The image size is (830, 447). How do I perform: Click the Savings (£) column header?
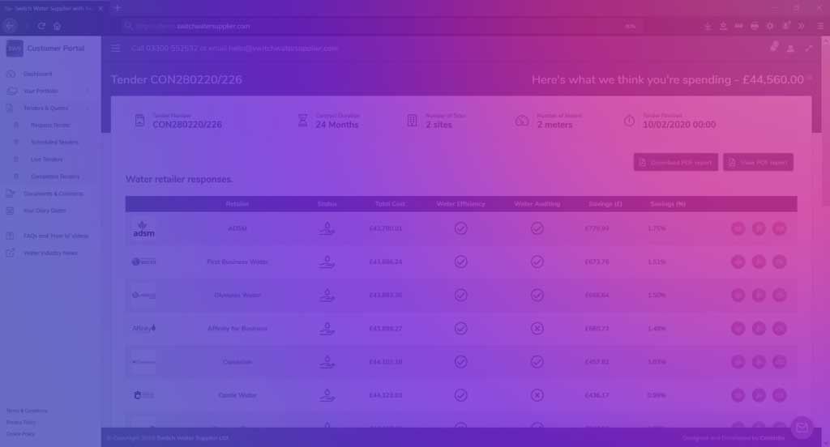pos(605,204)
